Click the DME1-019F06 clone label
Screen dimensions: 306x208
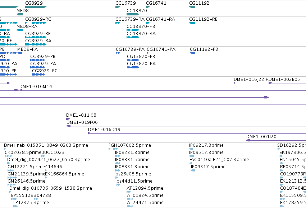tap(82, 122)
